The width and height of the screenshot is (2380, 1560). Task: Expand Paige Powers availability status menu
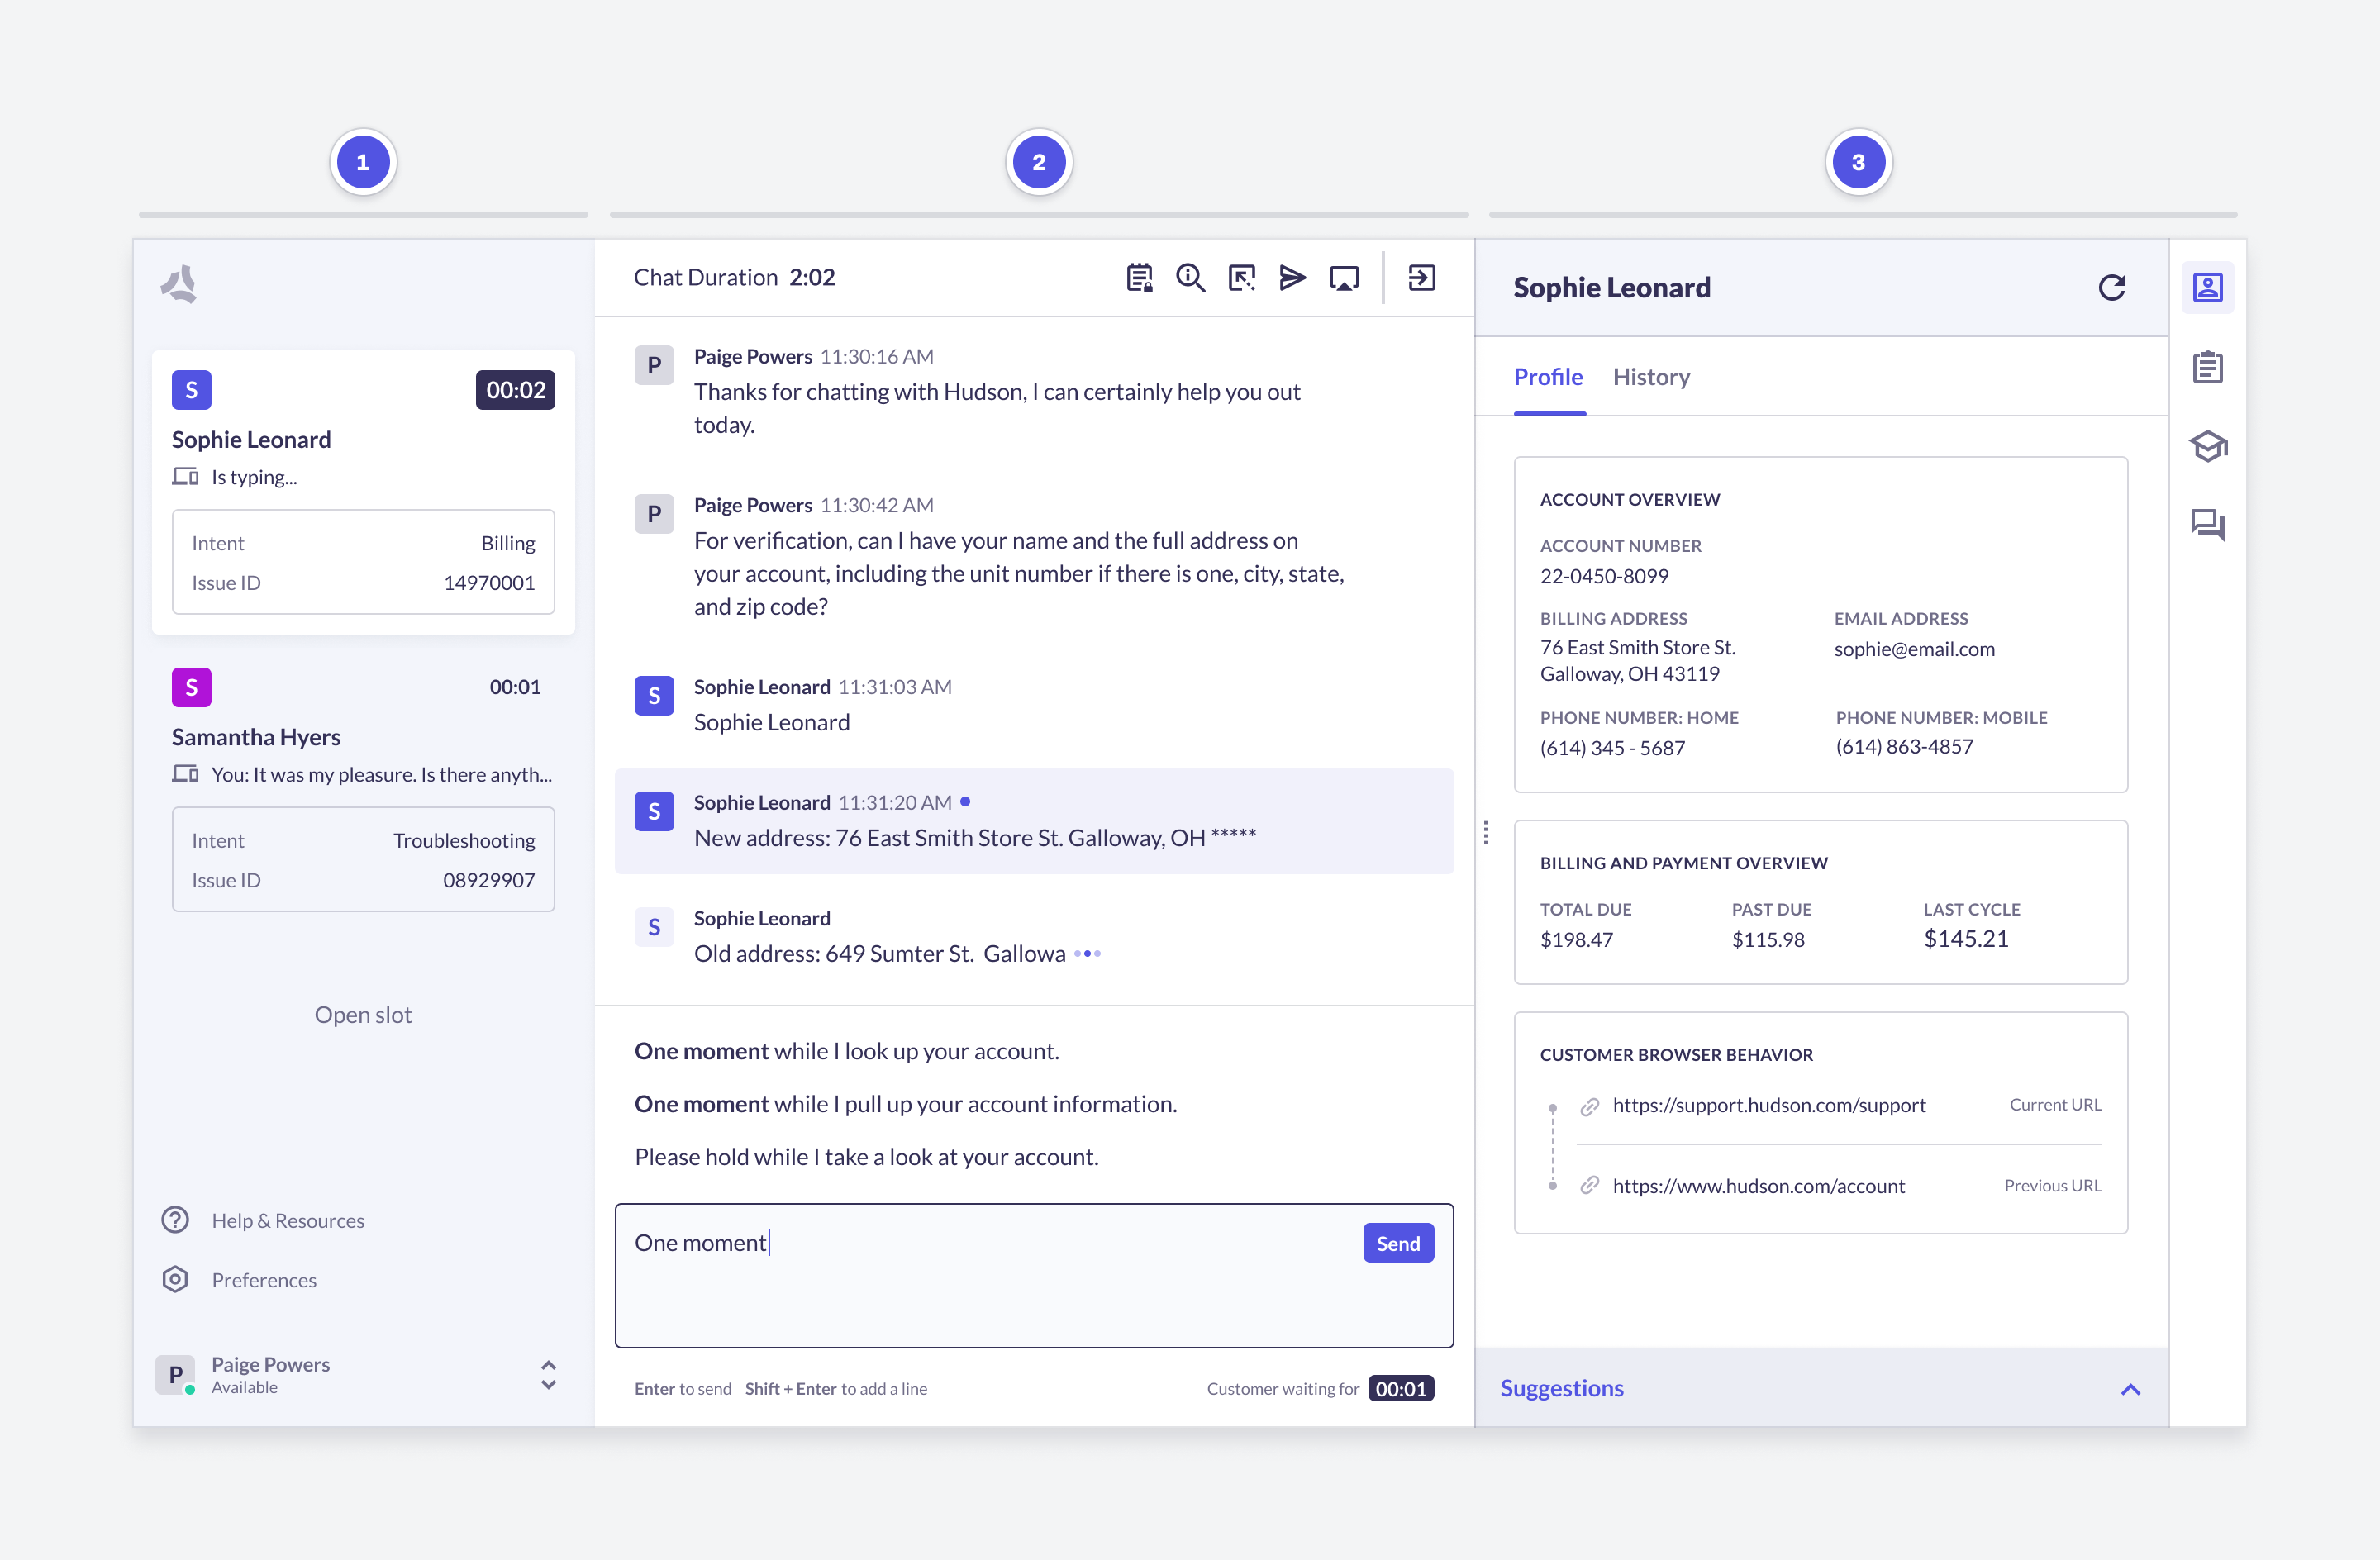click(x=548, y=1375)
